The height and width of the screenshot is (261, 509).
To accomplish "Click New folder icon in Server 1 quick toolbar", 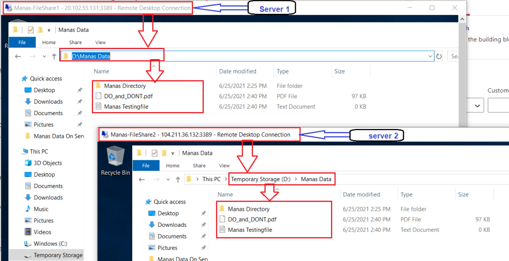I will coord(40,30).
